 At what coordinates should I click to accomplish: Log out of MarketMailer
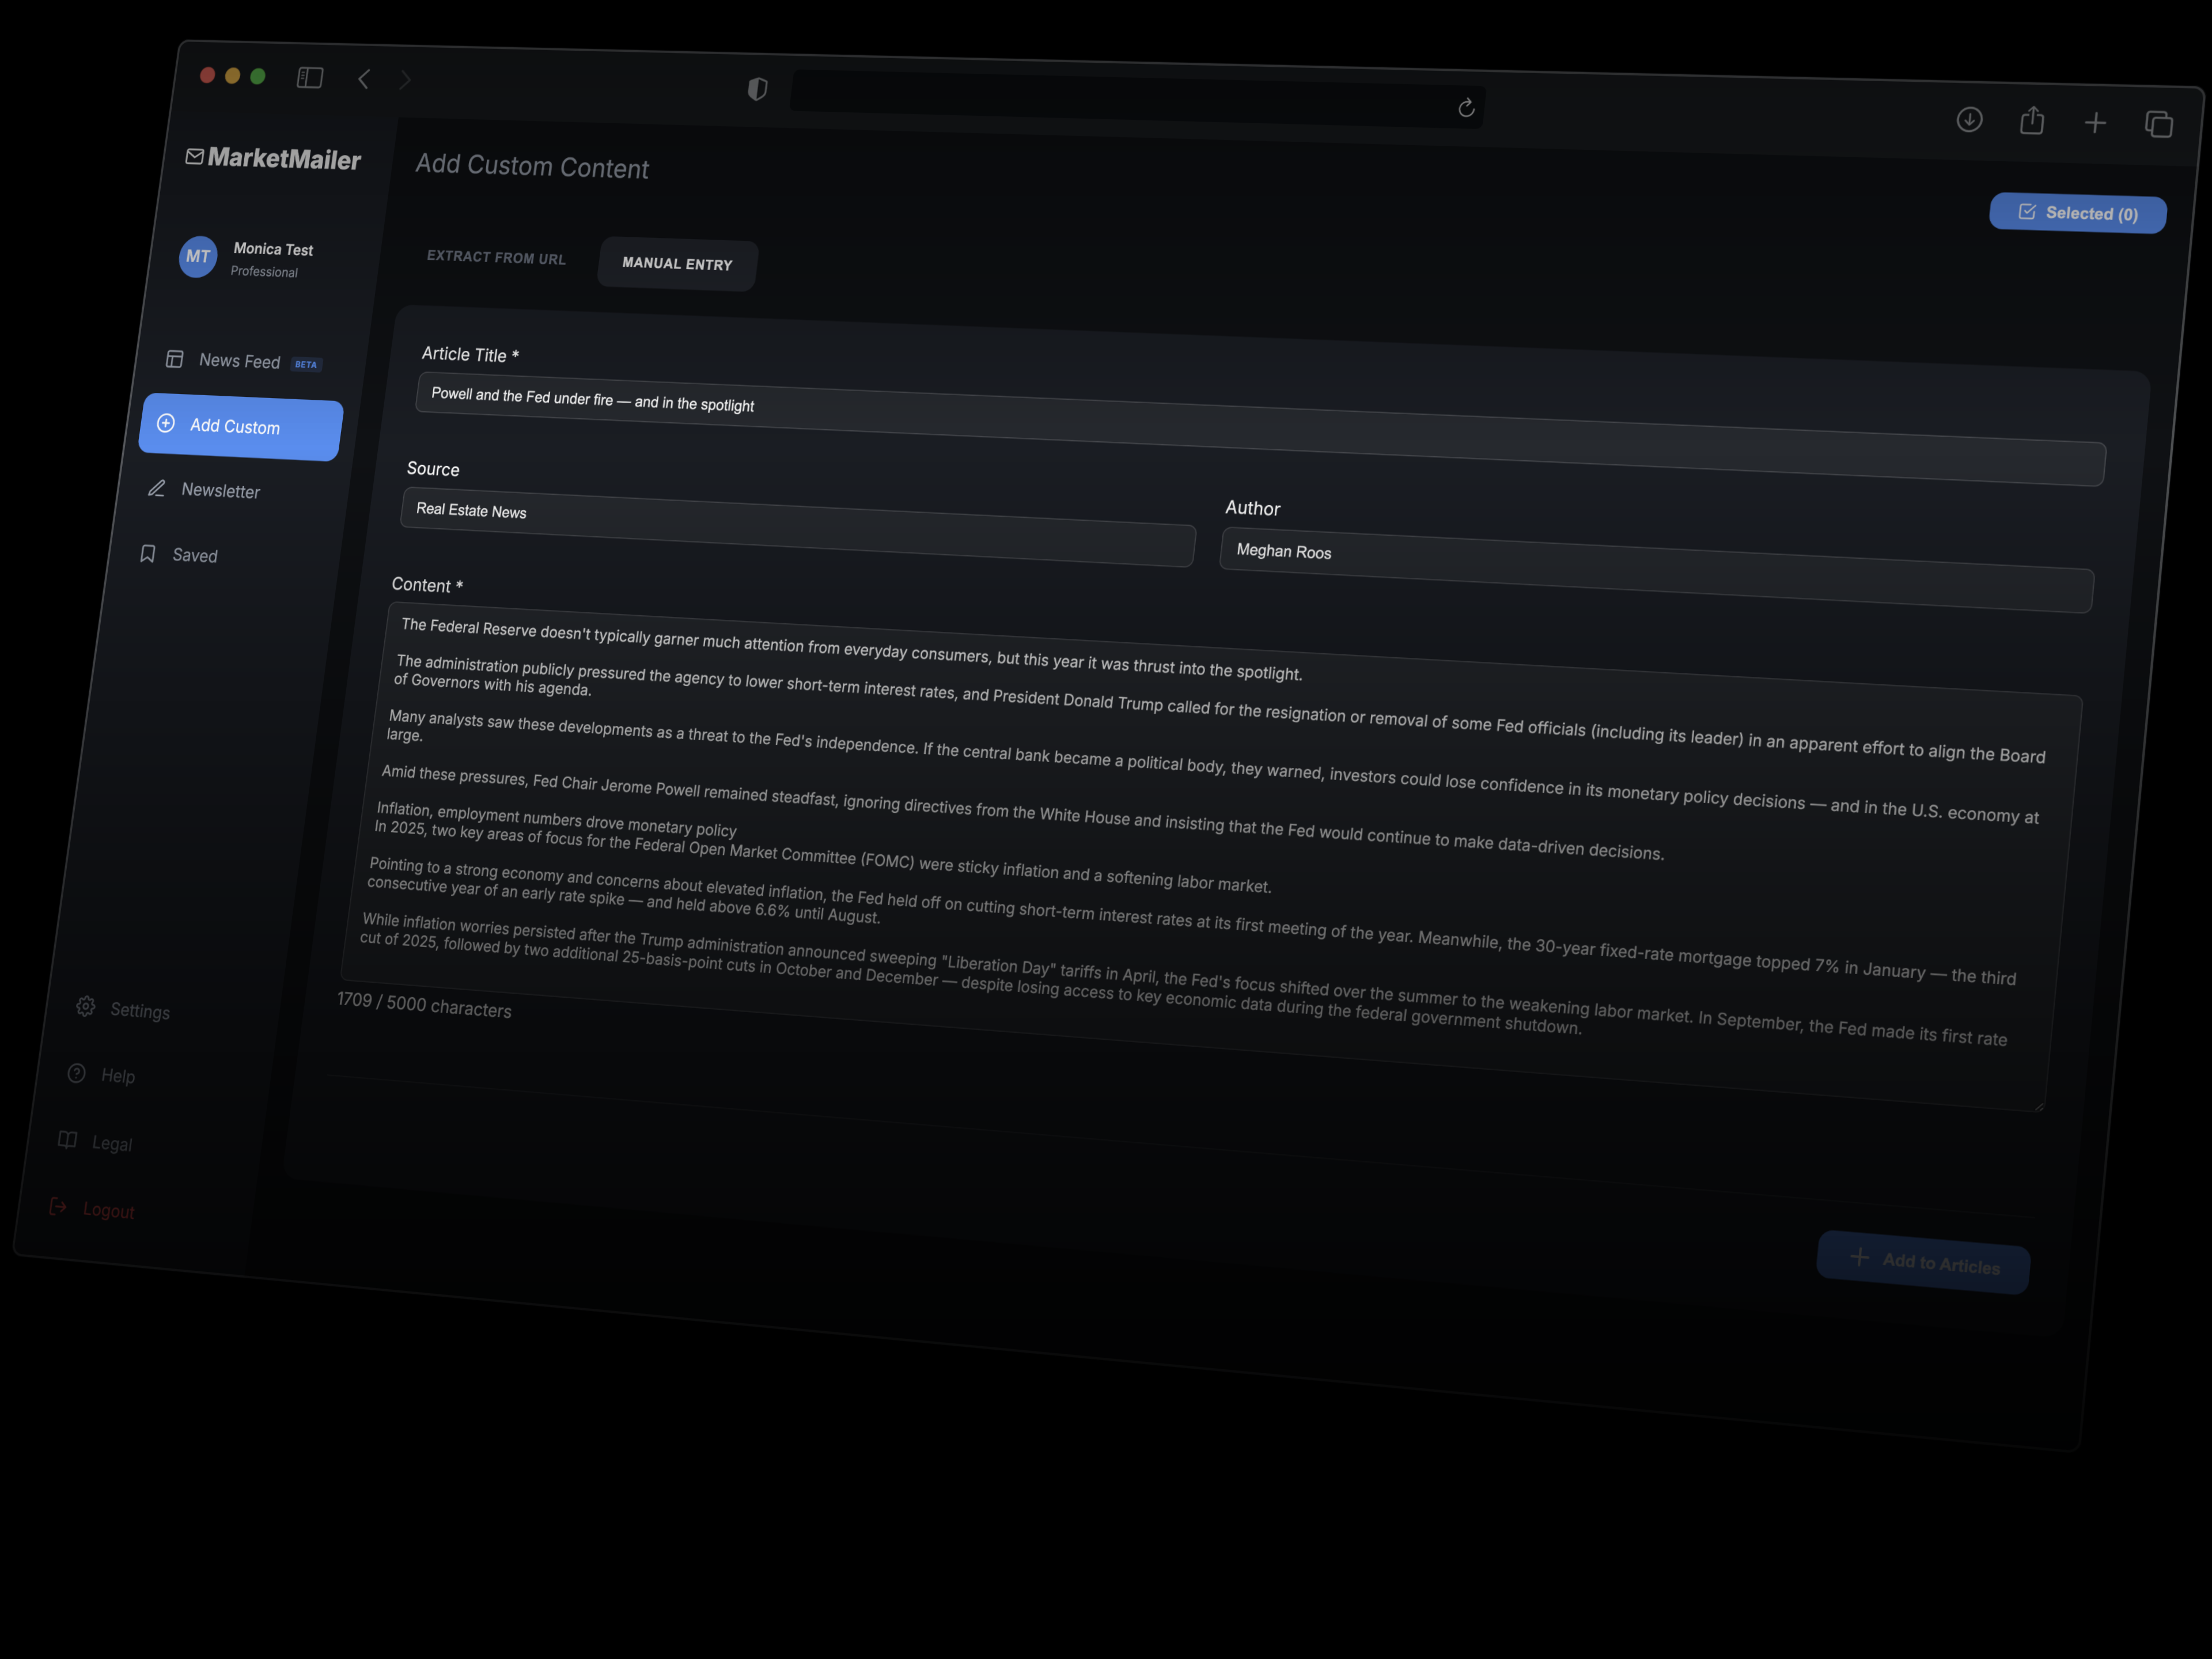[108, 1210]
